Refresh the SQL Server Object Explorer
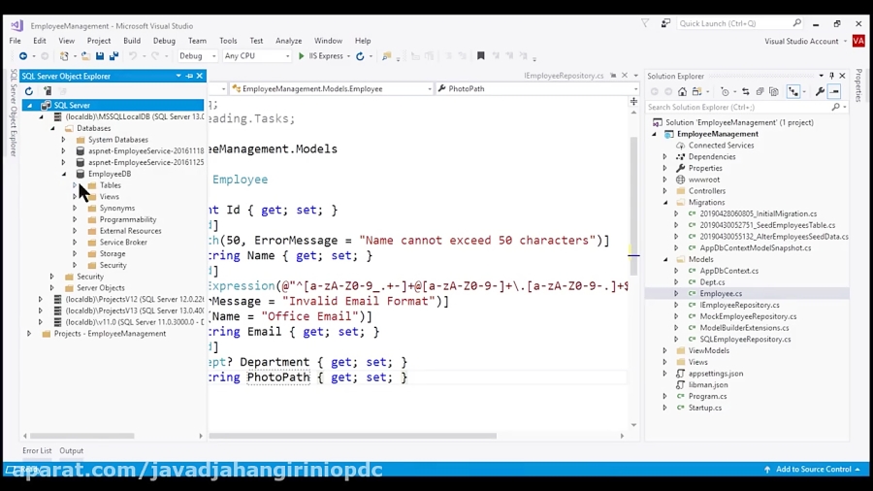Viewport: 873px width, 491px height. (29, 91)
